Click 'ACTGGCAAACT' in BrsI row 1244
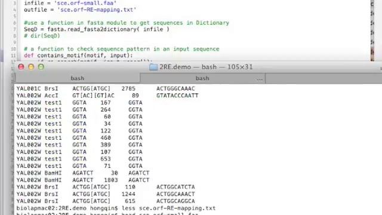The width and height of the screenshot is (382, 215). (175, 194)
